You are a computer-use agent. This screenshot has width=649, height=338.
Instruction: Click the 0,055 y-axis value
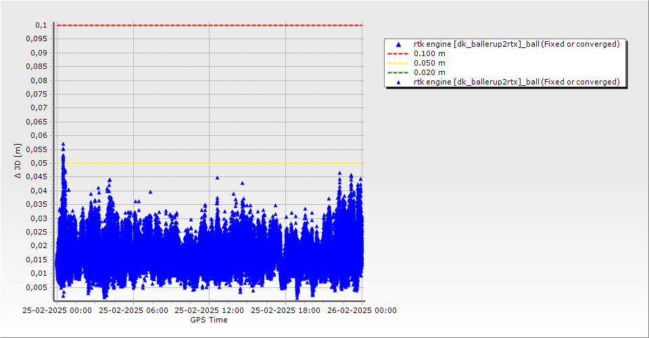(x=37, y=149)
